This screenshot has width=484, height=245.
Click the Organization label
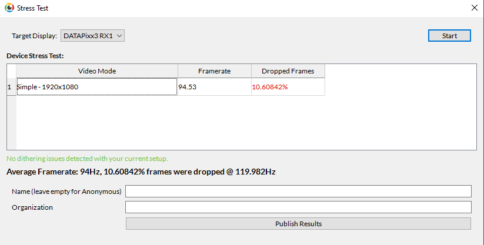pos(32,207)
